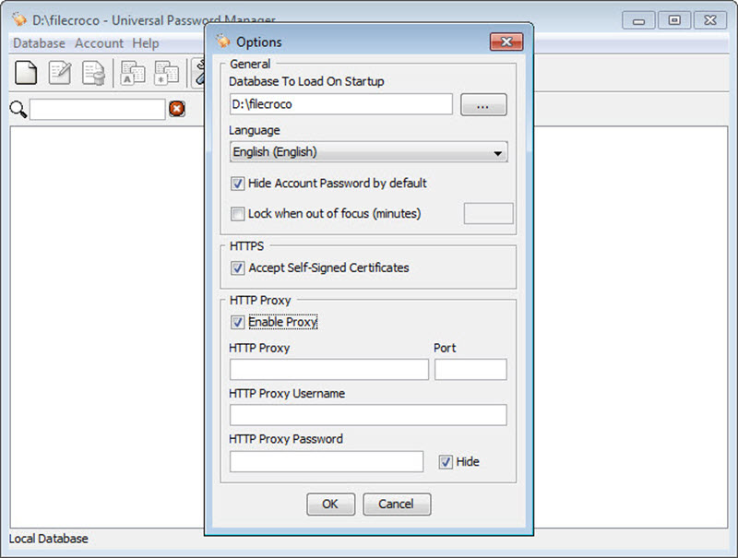The height and width of the screenshot is (558, 738).
Task: Click the lock minutes input field
Action: pos(488,214)
